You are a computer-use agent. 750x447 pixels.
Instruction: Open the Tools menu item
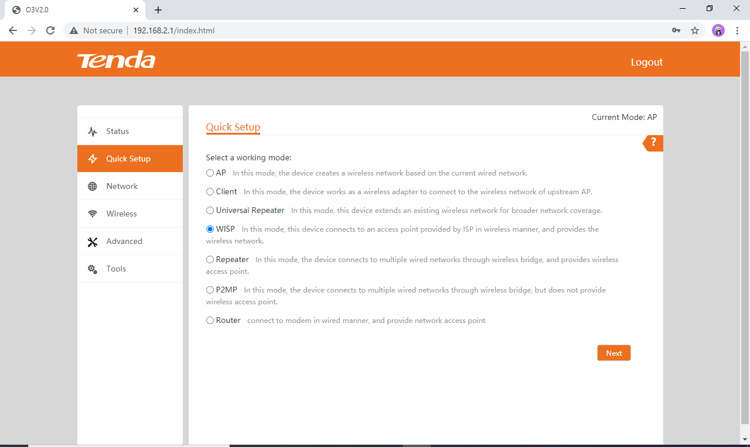tap(130, 269)
